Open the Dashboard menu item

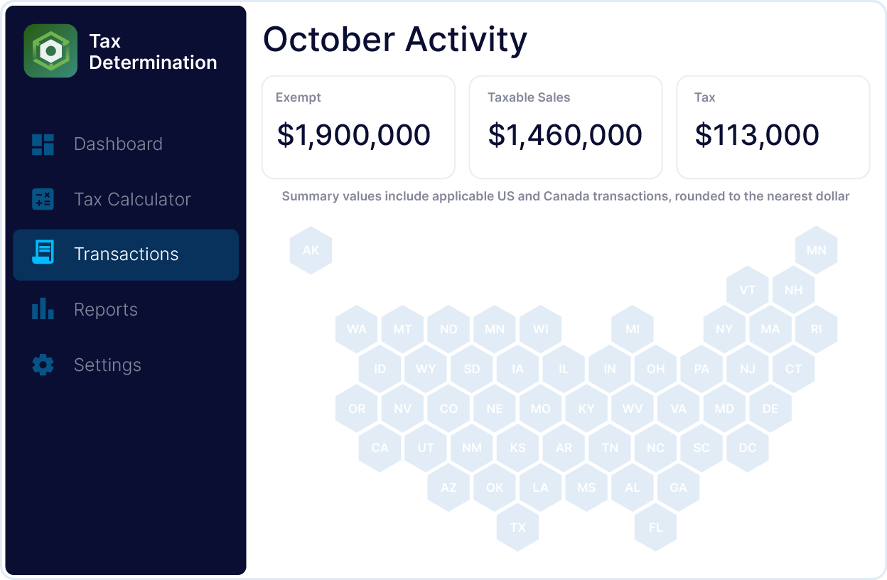(x=118, y=144)
